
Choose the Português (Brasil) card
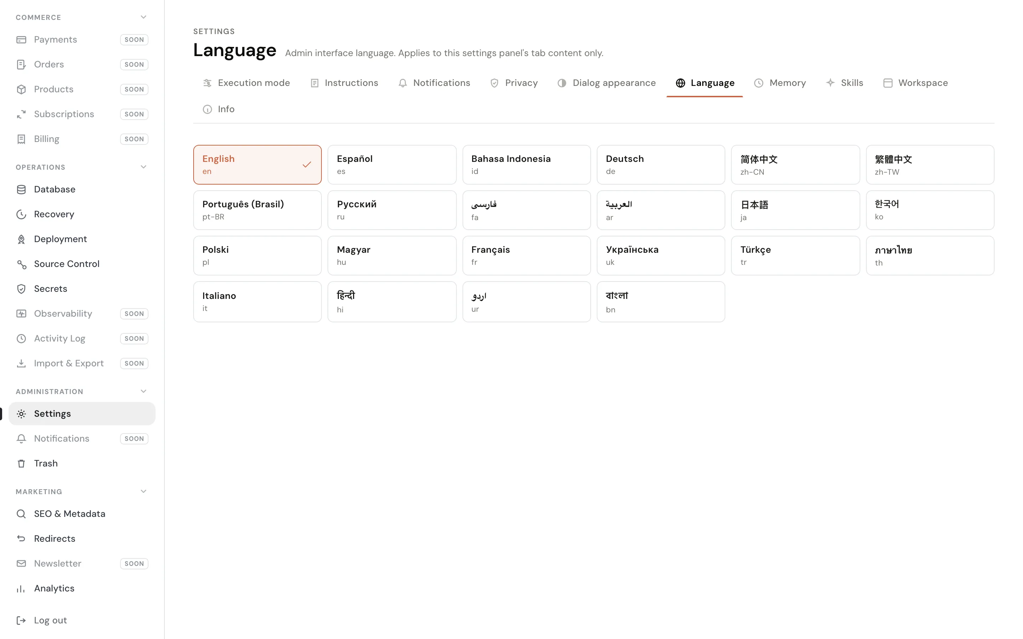tap(258, 210)
